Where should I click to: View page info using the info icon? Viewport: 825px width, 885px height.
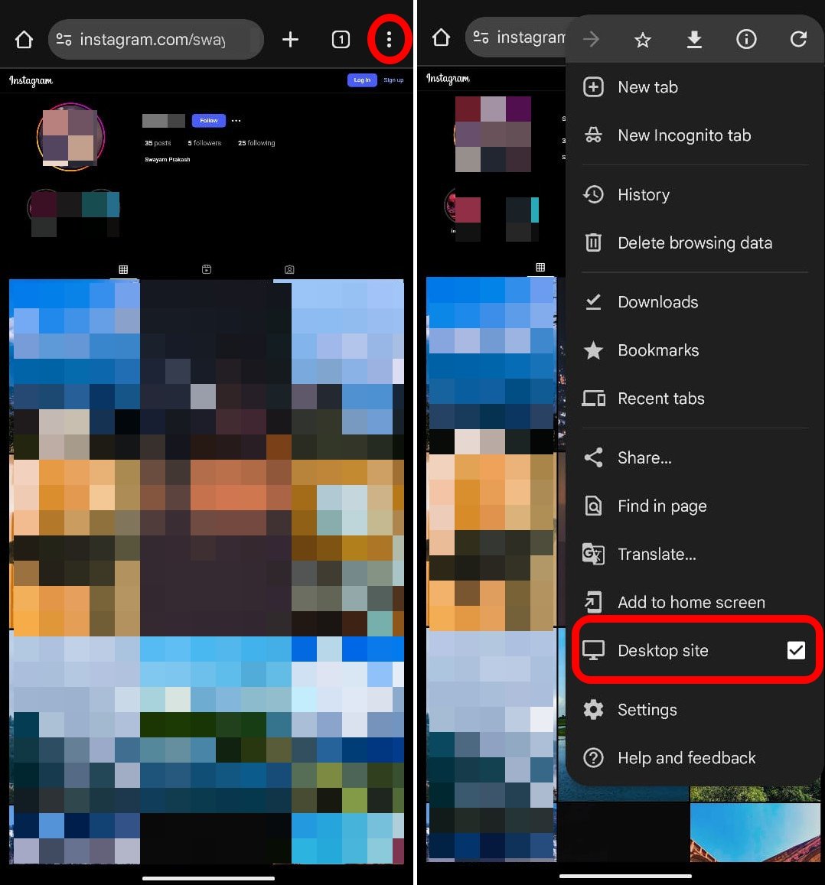746,39
